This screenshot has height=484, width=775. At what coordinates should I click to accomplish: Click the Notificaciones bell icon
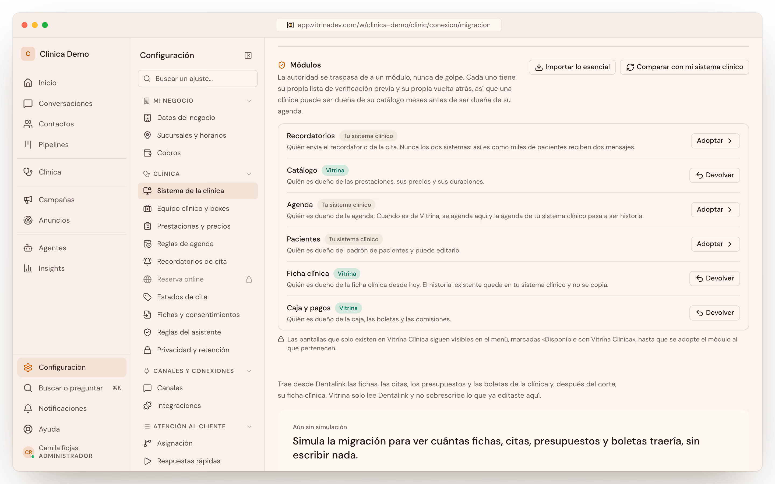point(28,408)
